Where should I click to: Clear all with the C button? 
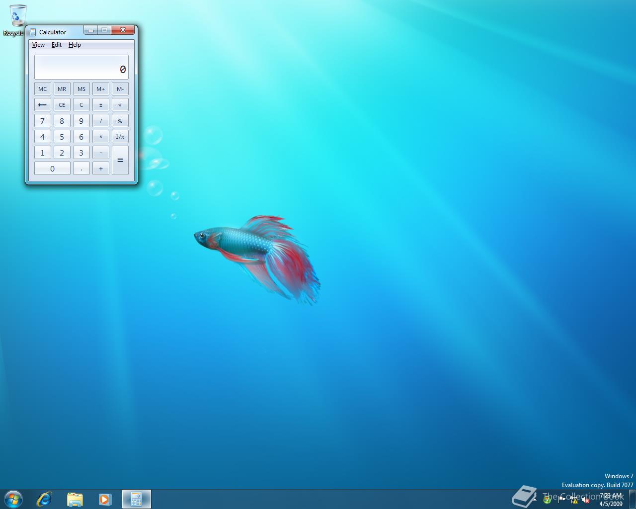click(x=81, y=105)
